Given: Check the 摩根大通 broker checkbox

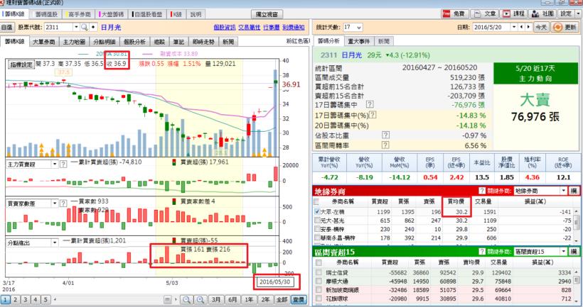Looking at the screenshot, I should [319, 281].
